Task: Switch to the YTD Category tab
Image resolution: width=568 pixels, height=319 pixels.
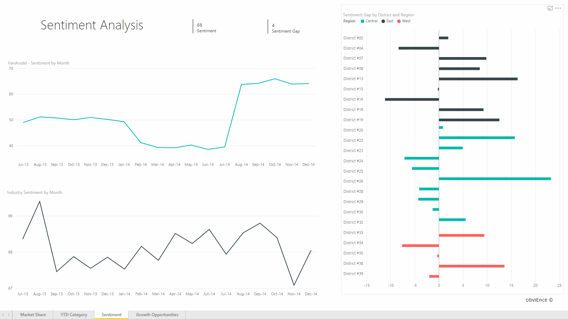Action: point(74,315)
